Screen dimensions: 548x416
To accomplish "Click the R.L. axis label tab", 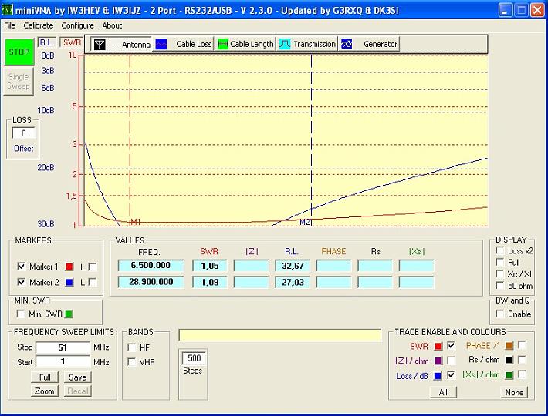I will click(46, 42).
